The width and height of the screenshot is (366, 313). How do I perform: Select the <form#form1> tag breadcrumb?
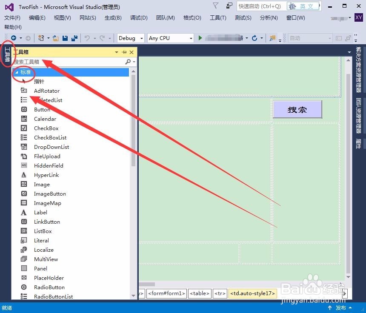point(167,293)
